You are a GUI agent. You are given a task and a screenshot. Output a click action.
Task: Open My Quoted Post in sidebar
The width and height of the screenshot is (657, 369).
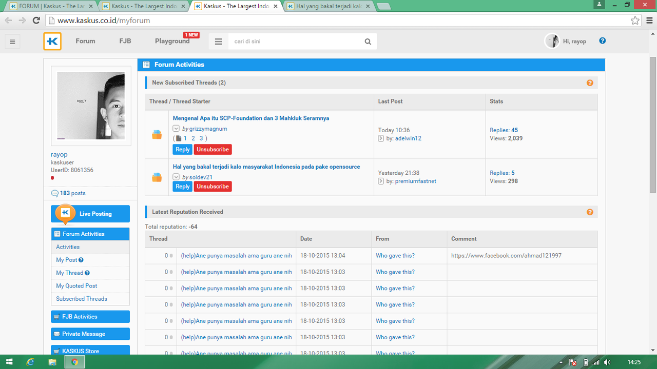click(76, 286)
